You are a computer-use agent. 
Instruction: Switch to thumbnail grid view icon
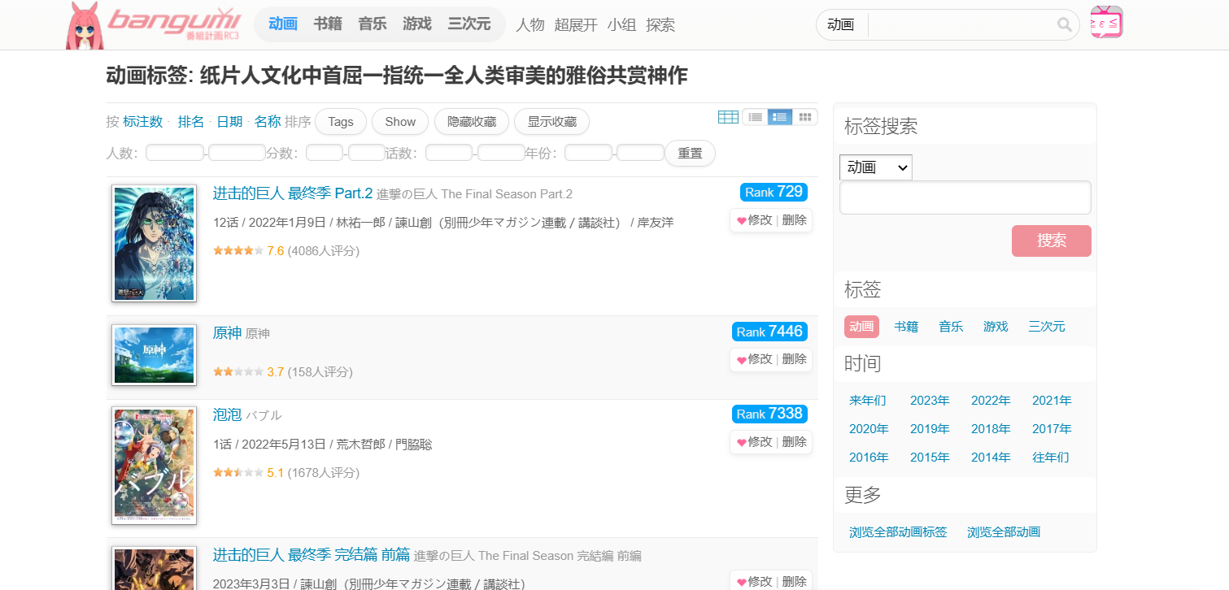pos(804,117)
